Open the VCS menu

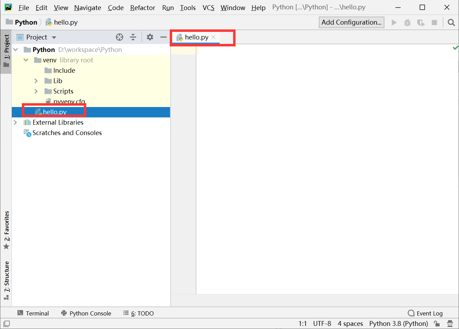pos(208,8)
